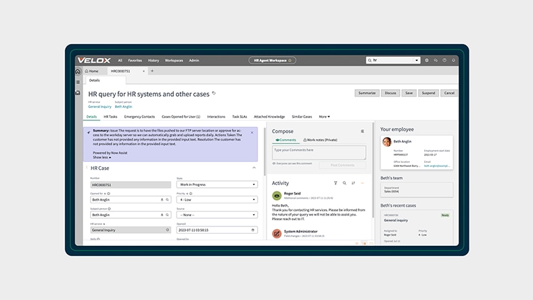Add a new workspace tab with plus
533x300 pixels.
[152, 71]
